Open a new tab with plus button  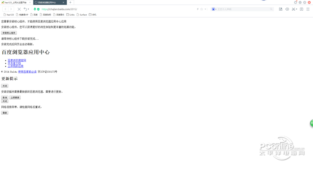[70, 2]
